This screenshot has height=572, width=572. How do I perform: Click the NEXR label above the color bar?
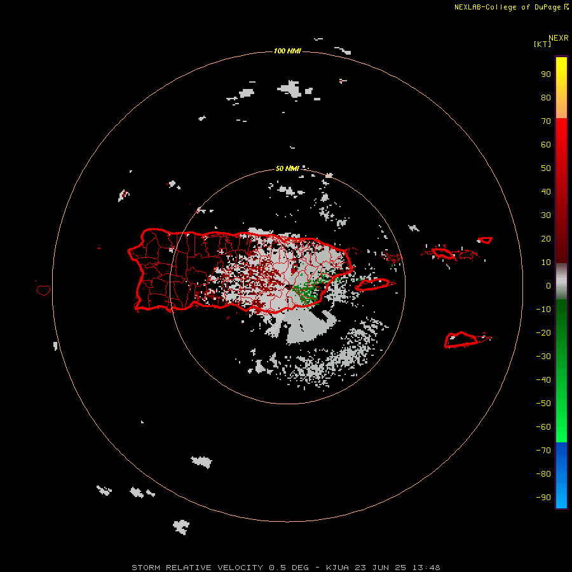(x=558, y=38)
